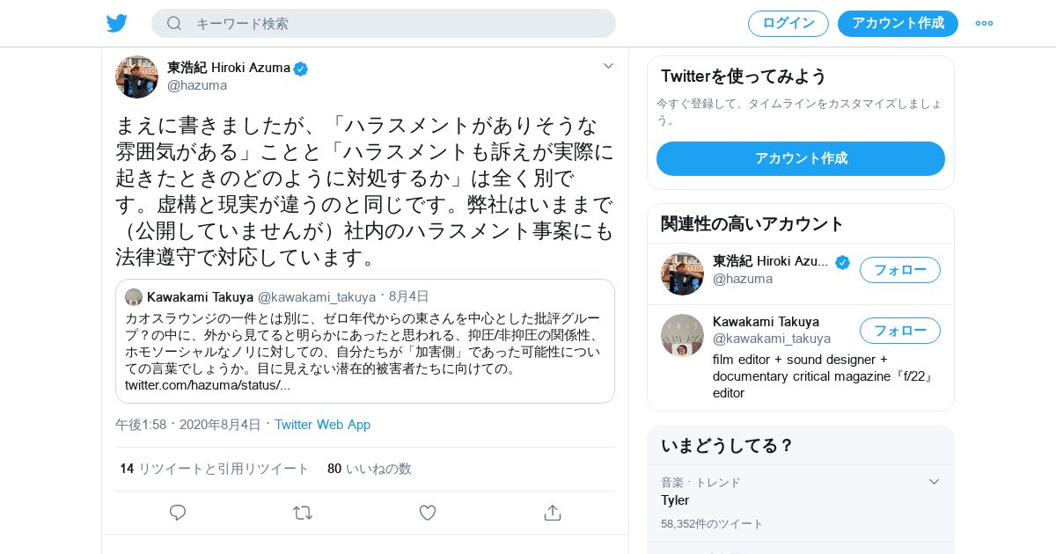The image size is (1056, 554).
Task: Follow the hazuma account
Action: tap(899, 270)
